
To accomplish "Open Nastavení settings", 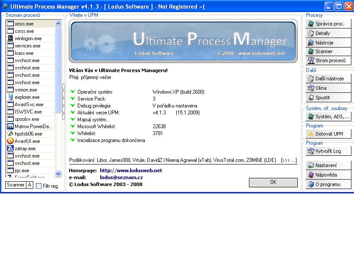I will click(x=328, y=165).
